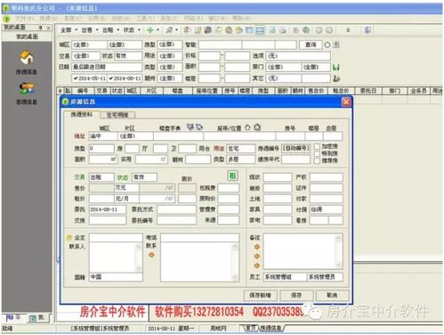Click the 电话 input field
The width and height of the screenshot is (444, 335).
click(199, 238)
